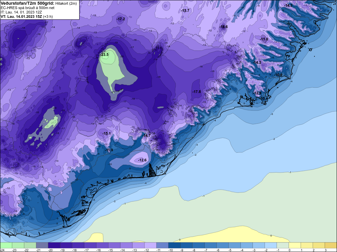Select the pale yellow legend swatch between 0 and 1

click(295, 245)
